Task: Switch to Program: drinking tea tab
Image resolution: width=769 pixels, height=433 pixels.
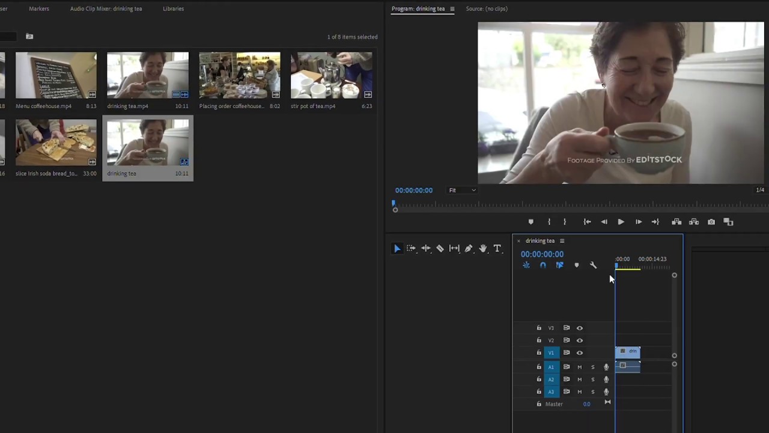Action: 418,9
